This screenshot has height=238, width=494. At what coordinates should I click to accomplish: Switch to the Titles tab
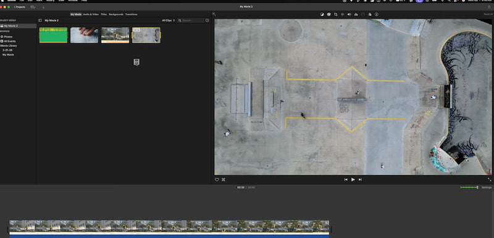[104, 14]
